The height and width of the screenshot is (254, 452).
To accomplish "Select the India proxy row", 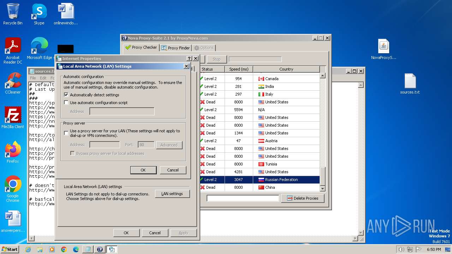I will pyautogui.click(x=260, y=86).
